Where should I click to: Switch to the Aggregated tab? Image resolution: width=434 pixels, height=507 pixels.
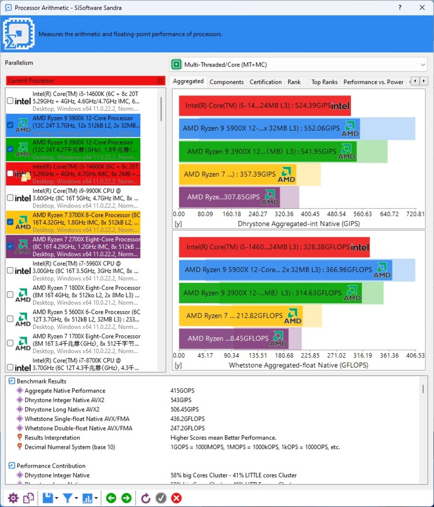tap(188, 81)
